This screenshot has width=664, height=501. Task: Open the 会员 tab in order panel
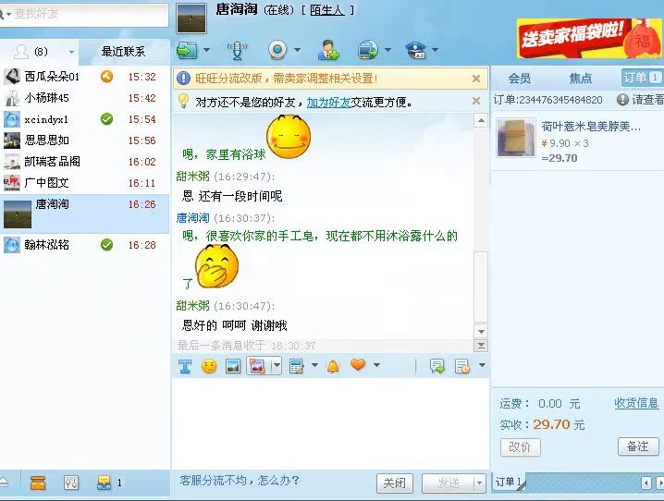click(x=520, y=79)
